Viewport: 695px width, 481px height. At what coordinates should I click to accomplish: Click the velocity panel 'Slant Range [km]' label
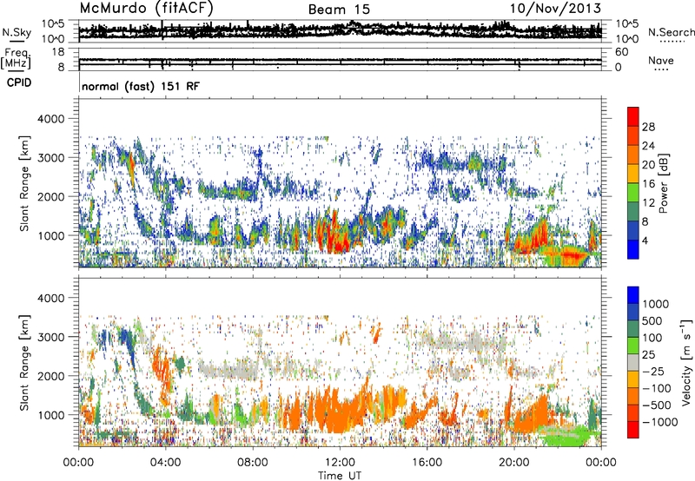click(24, 362)
